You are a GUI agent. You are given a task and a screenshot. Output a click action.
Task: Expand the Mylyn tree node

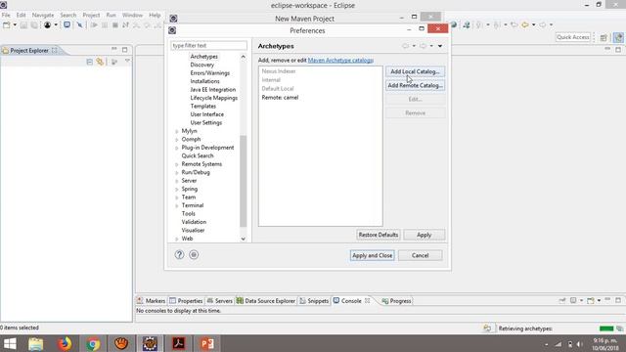click(177, 131)
